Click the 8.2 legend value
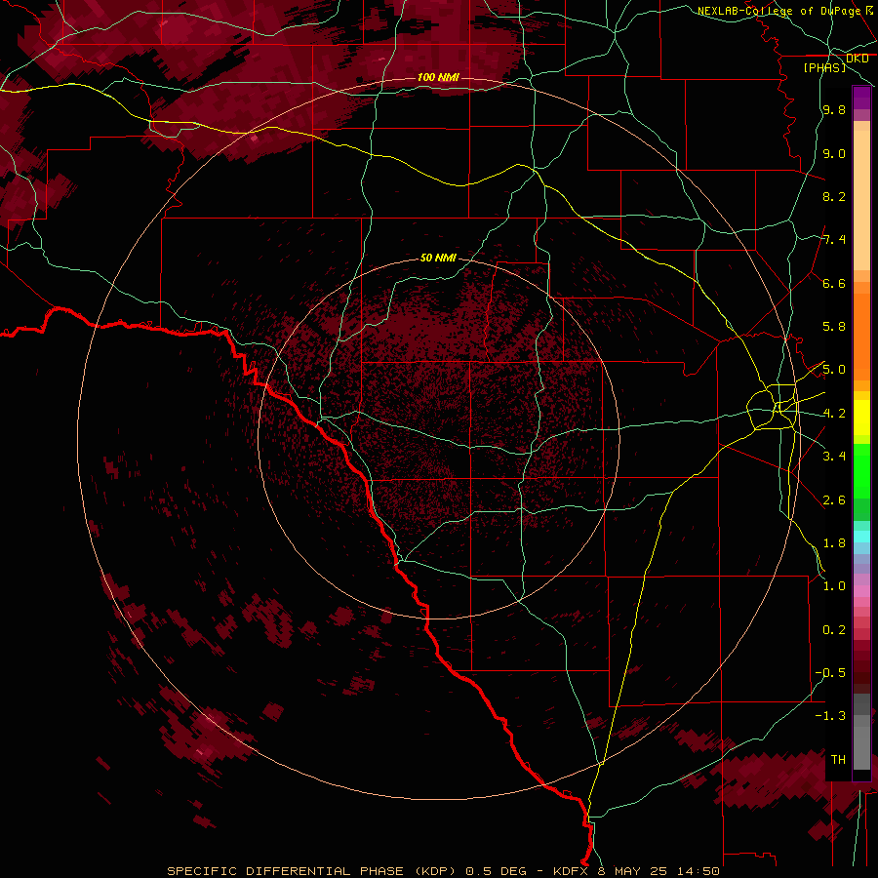The image size is (878, 878). pyautogui.click(x=834, y=196)
